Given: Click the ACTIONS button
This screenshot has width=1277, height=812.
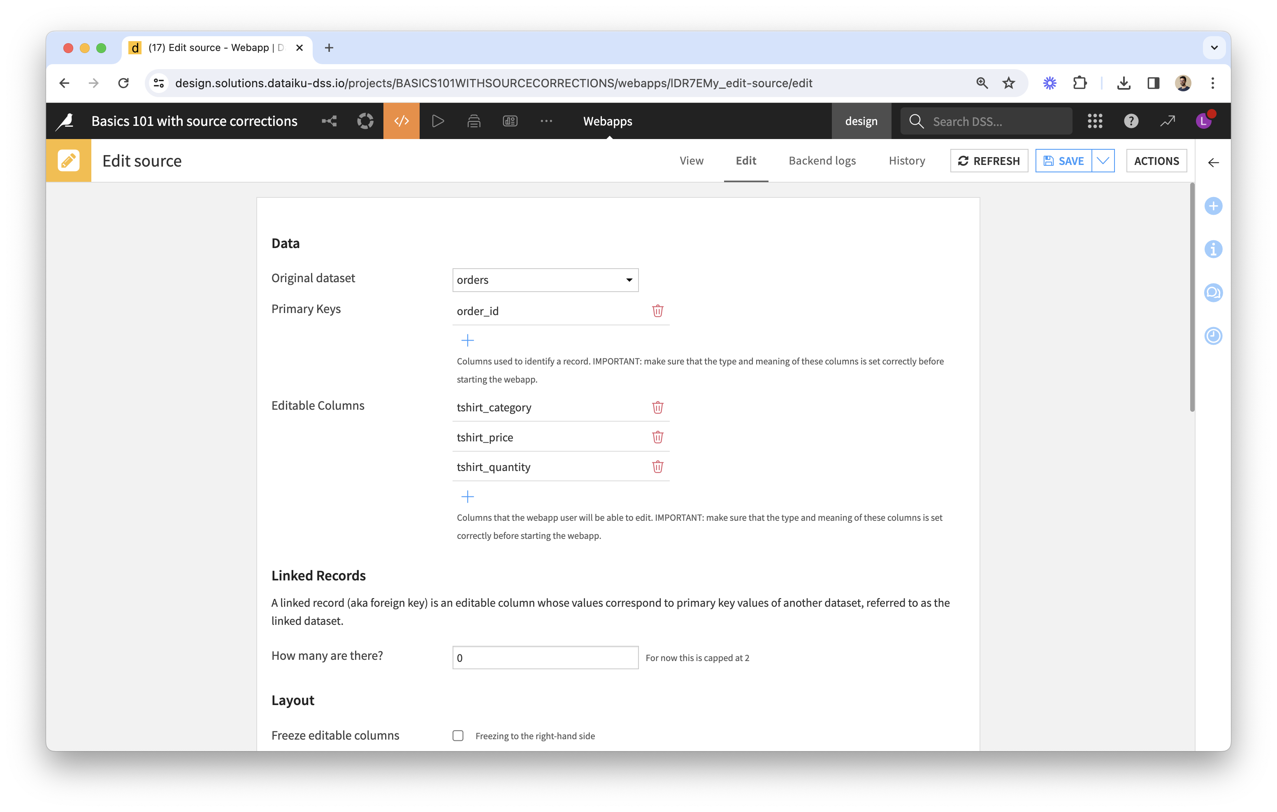Looking at the screenshot, I should point(1156,161).
